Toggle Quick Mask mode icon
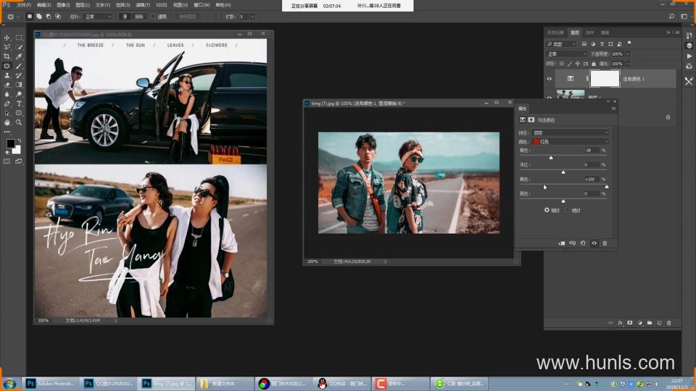This screenshot has height=391, width=696. coord(7,161)
